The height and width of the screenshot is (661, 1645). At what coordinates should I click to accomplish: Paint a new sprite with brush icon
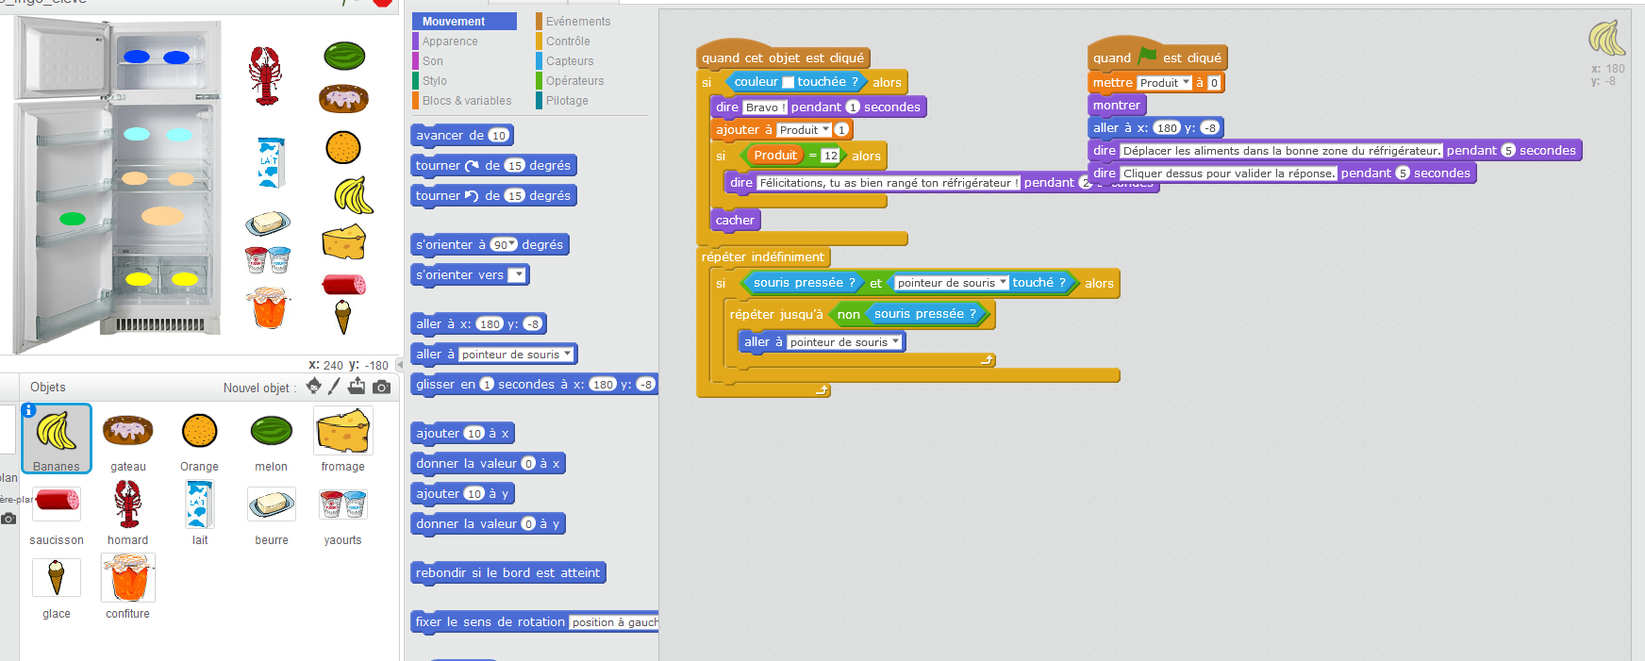[x=334, y=386]
